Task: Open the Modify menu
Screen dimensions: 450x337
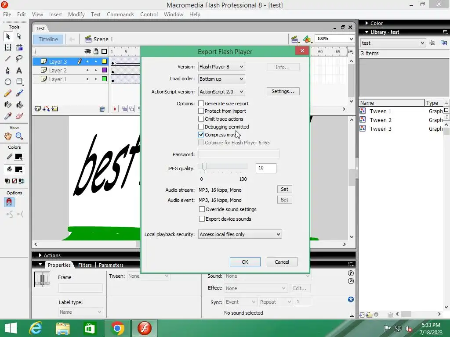Action: click(76, 14)
